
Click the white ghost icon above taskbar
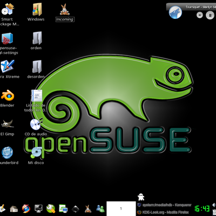(141, 197)
